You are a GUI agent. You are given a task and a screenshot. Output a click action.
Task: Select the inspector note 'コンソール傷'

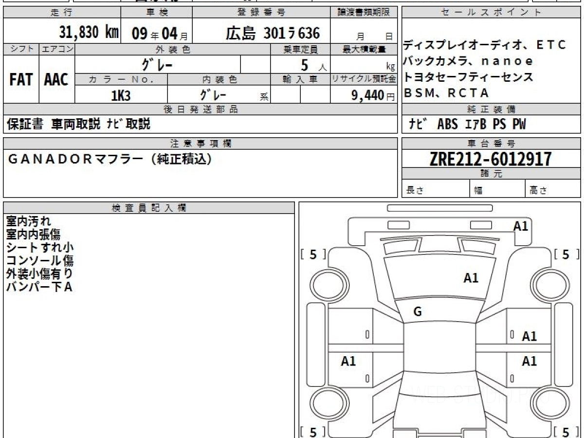[x=40, y=261]
